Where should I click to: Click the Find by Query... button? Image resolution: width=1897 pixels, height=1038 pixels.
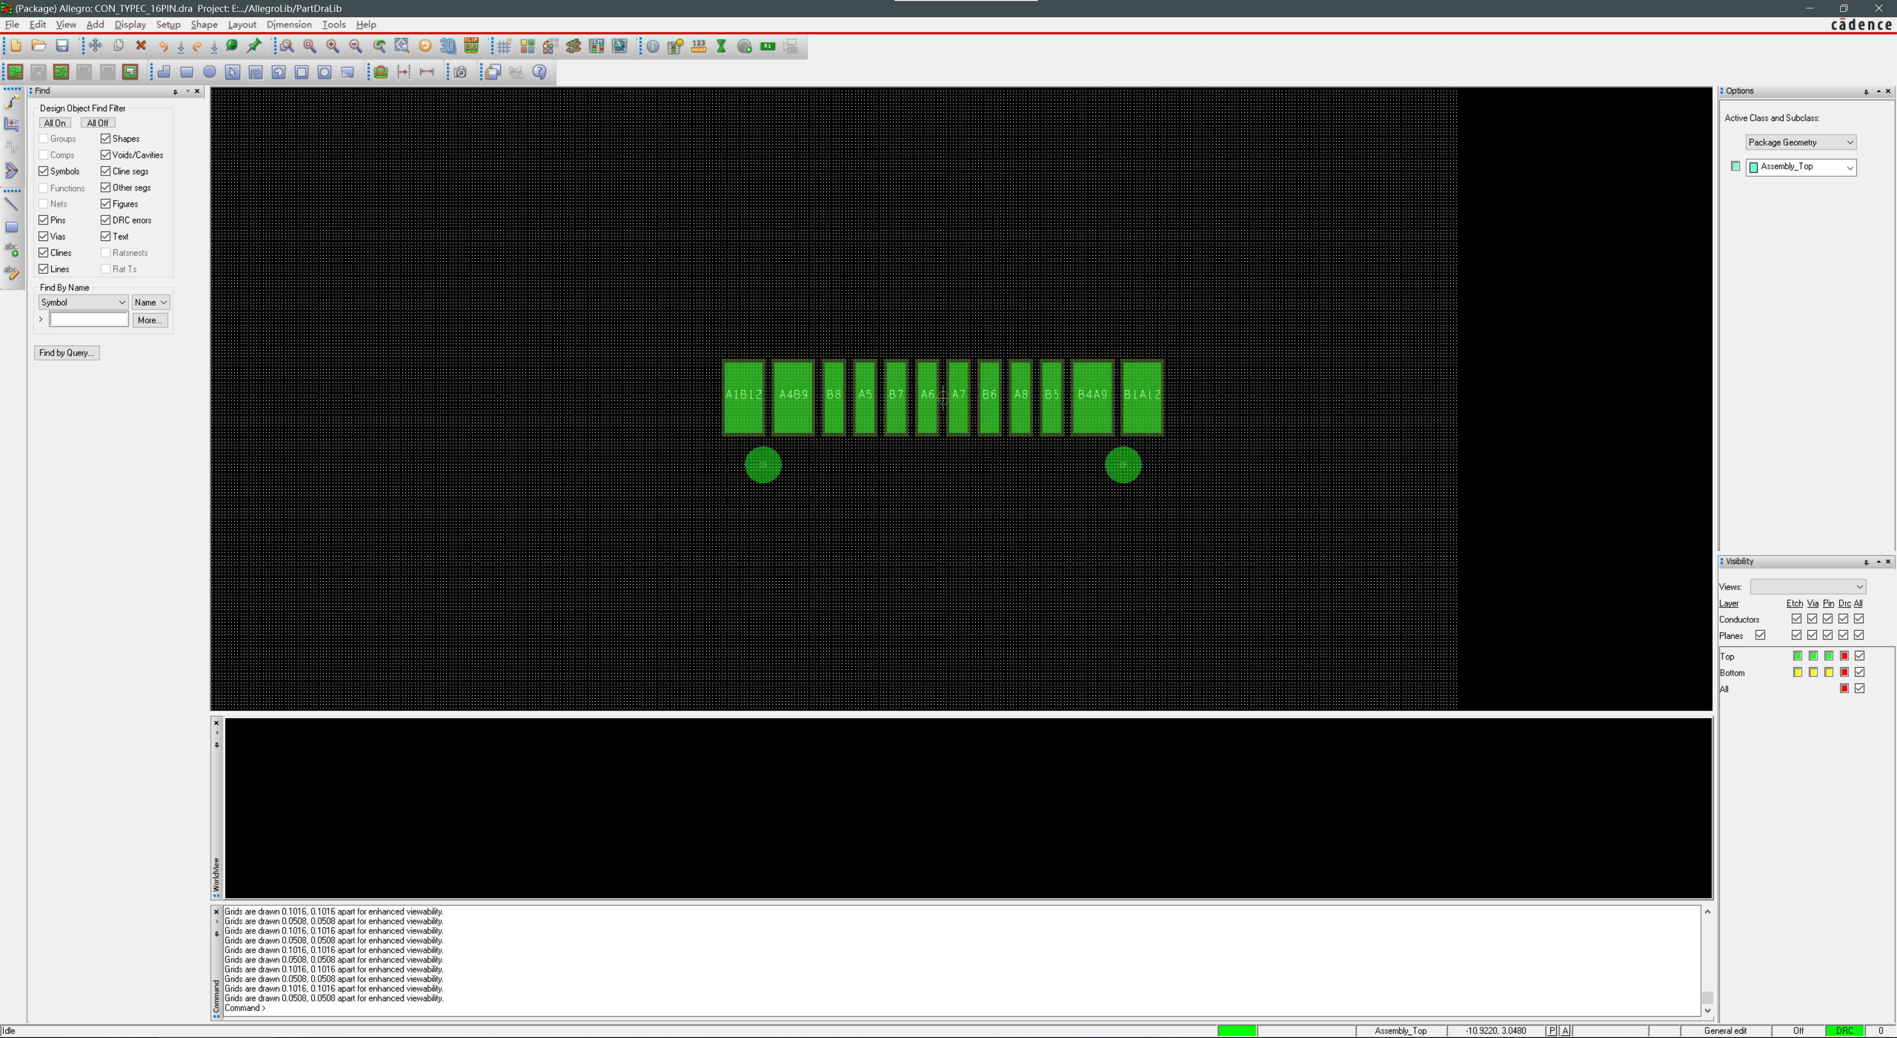coord(66,353)
